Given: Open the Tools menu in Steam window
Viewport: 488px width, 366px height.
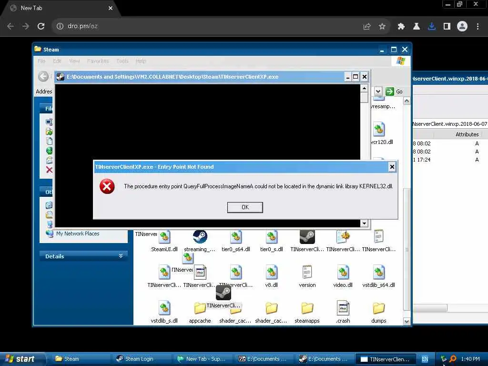Looking at the screenshot, I should click(122, 61).
